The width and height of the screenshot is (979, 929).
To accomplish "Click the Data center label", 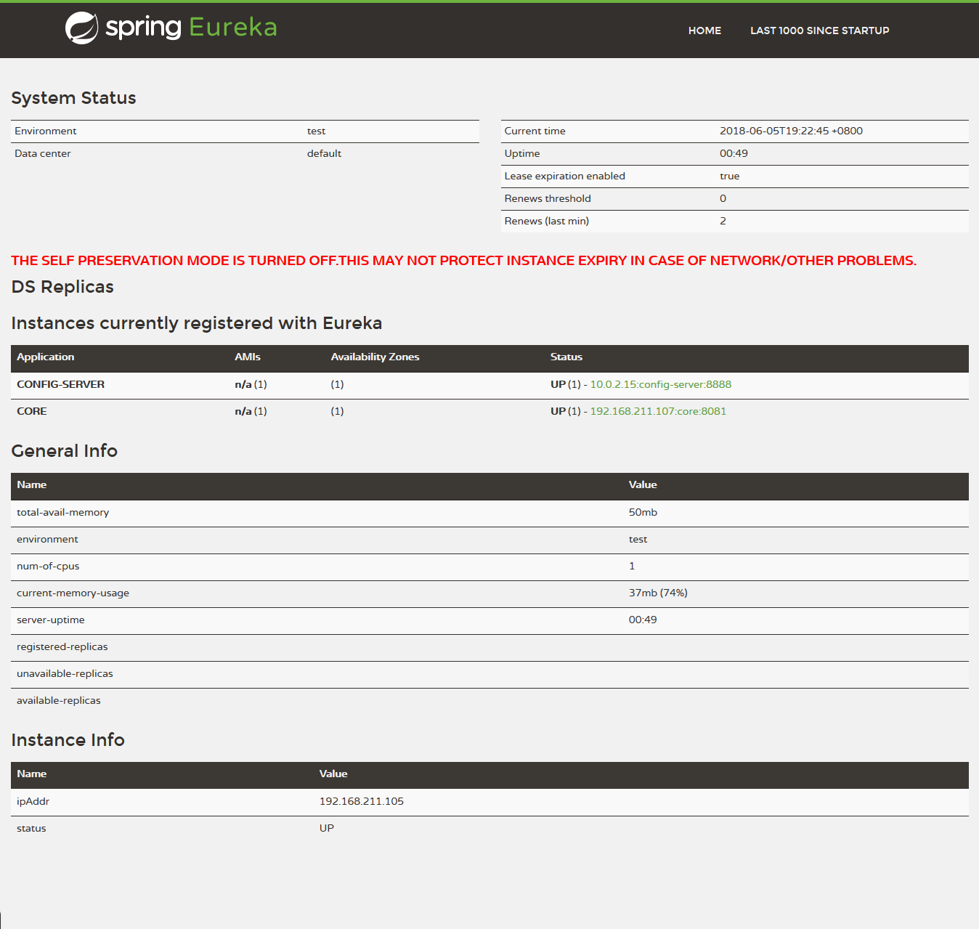I will coord(42,153).
